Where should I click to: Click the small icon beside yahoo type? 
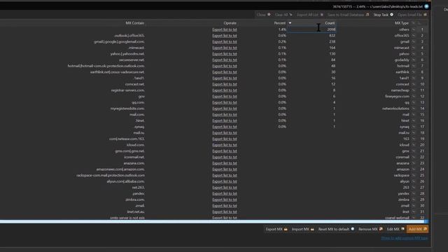[x=413, y=54]
